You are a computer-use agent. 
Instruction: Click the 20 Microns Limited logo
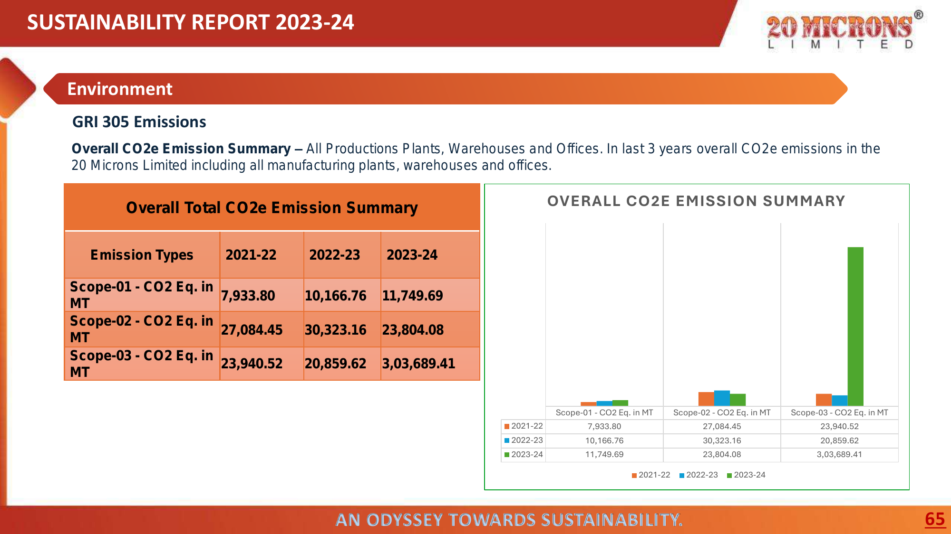845,30
